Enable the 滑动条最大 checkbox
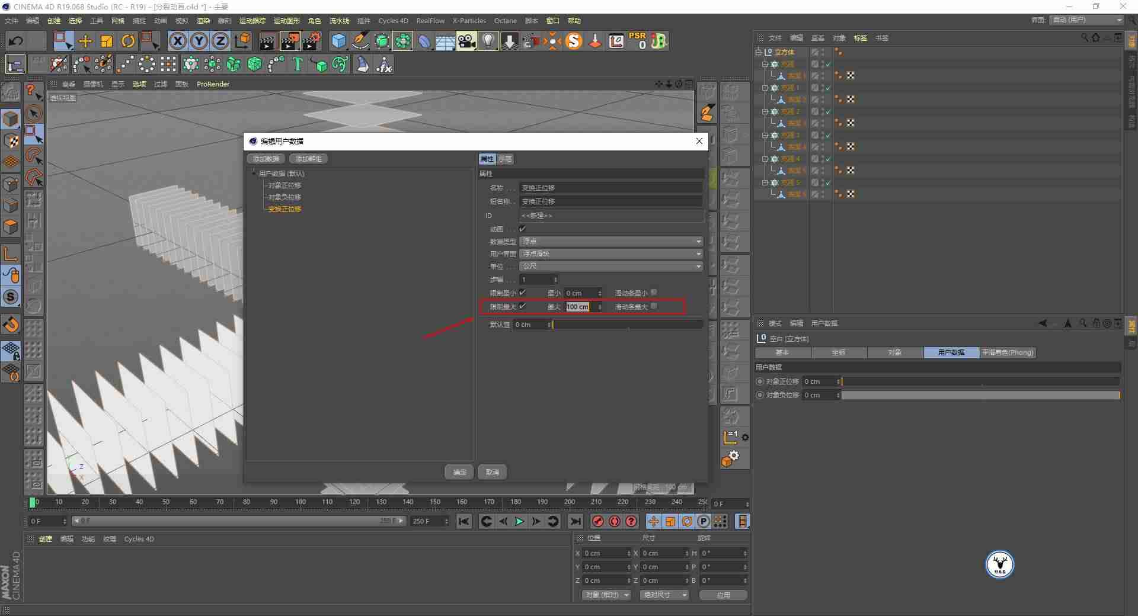Viewport: 1138px width, 616px height. coord(654,306)
